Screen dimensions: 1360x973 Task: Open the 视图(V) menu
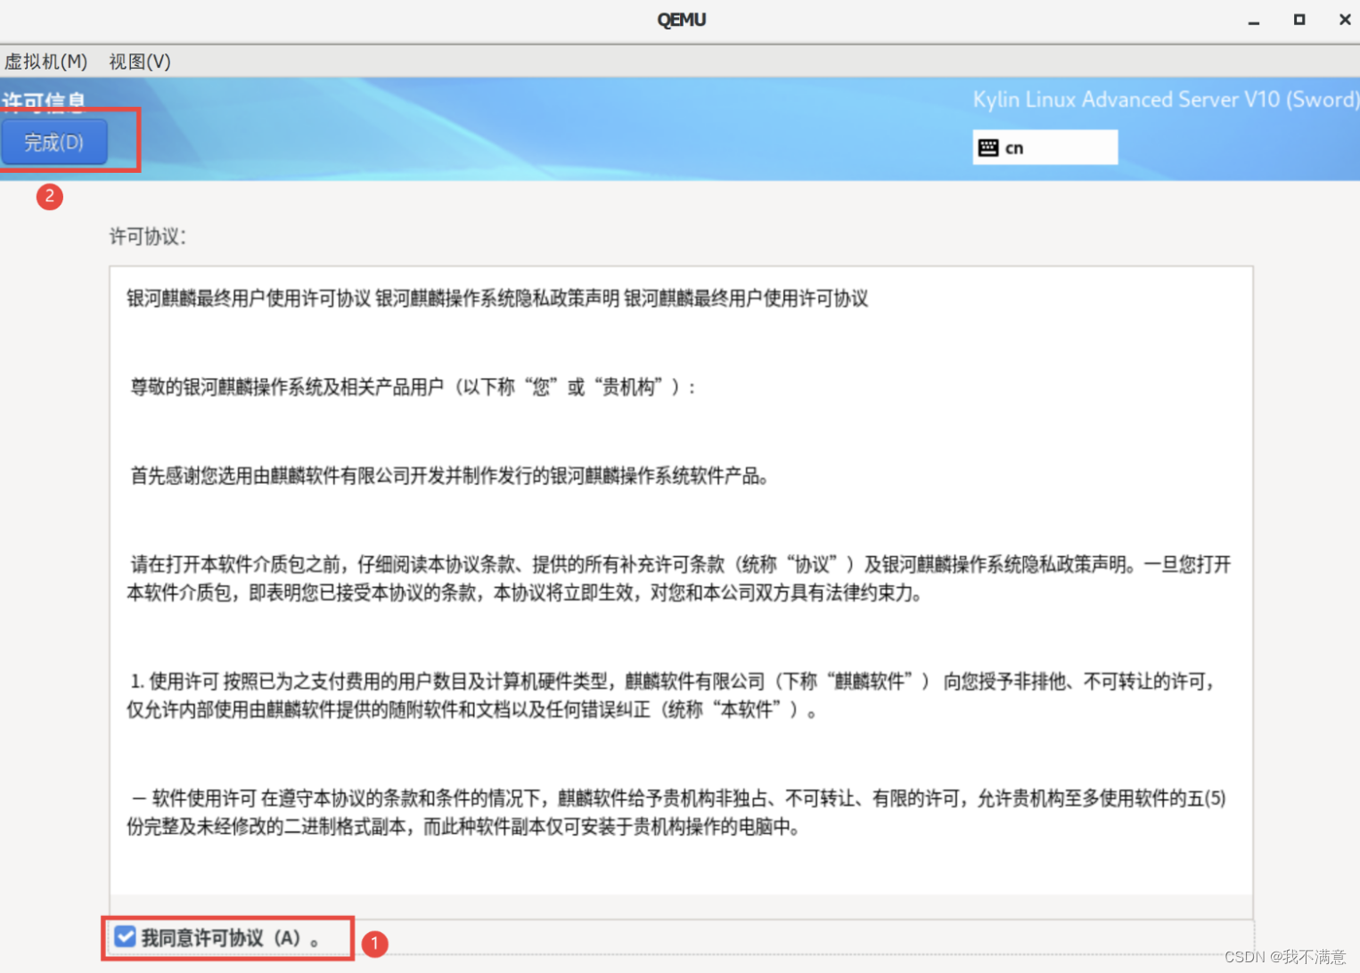[140, 61]
